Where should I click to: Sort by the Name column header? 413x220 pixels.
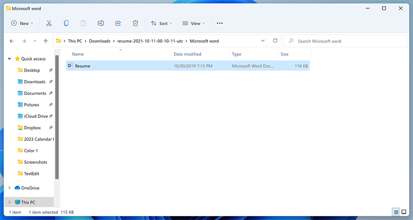click(78, 54)
